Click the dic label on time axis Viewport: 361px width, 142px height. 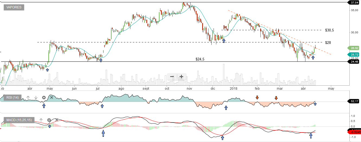pos(213,88)
